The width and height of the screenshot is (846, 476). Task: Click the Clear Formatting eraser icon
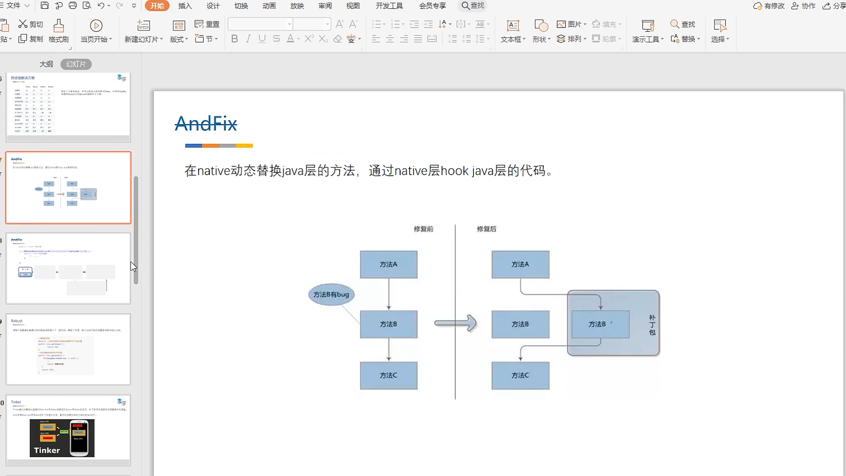coord(338,39)
